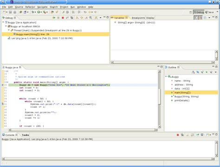Click the Debug launch bug icon in main toolbar

coord(33,12)
